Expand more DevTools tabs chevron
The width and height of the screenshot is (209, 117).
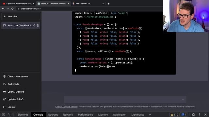click(x=150, y=115)
